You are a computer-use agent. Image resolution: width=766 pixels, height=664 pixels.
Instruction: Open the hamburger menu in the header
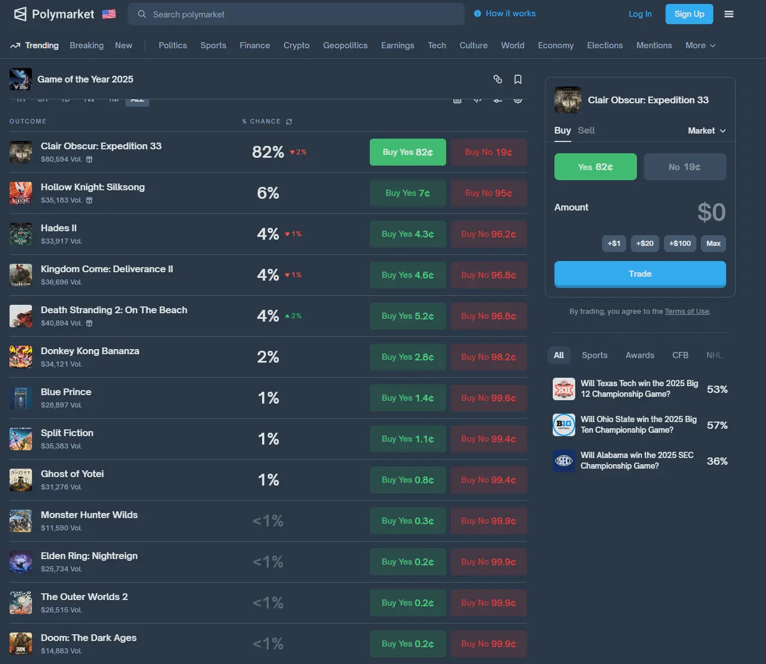[729, 14]
